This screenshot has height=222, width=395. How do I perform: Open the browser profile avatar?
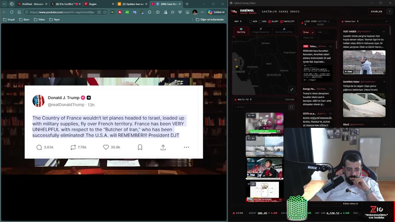point(195,12)
